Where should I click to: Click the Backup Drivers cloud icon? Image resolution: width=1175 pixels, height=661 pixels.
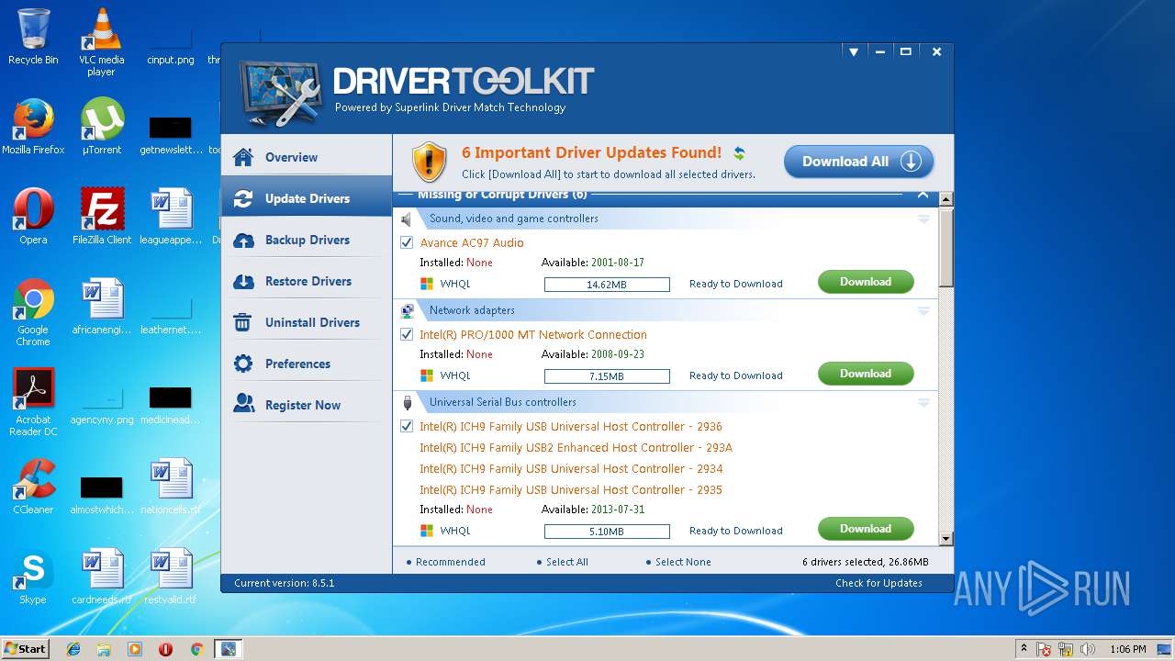point(243,240)
